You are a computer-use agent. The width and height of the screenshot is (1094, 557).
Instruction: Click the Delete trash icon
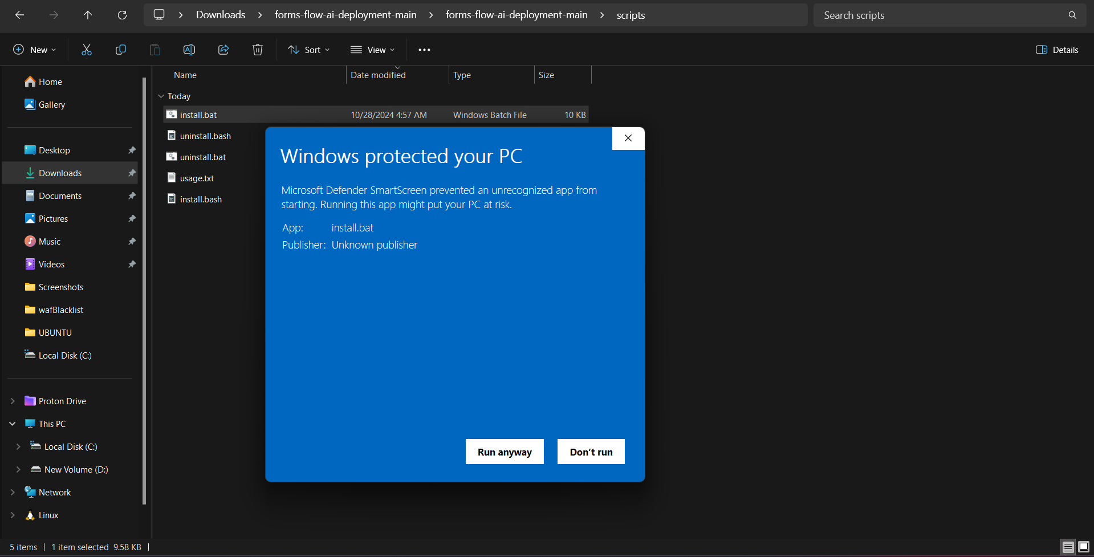(x=258, y=50)
